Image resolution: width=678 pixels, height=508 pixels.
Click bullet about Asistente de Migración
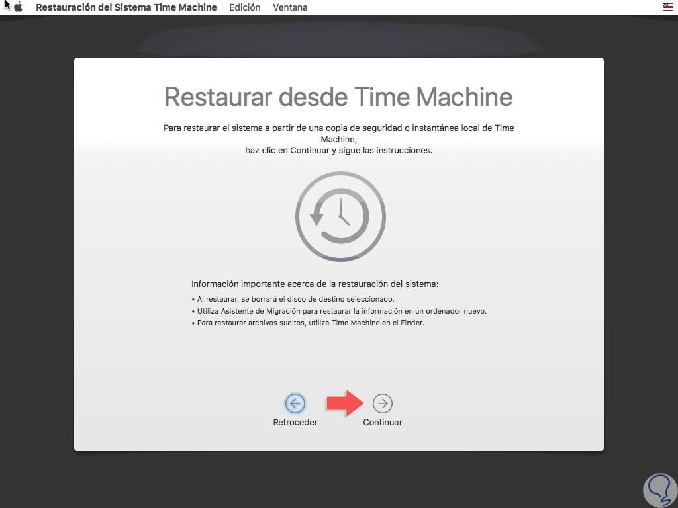(x=339, y=311)
